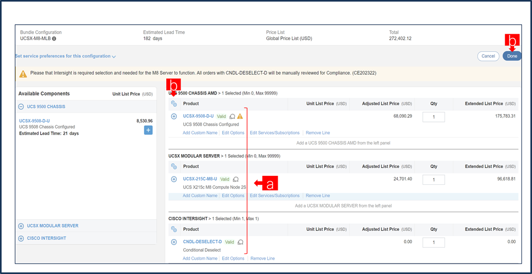Click 'UCS X215c M8 Compute Node 2S' description
The image size is (532, 274).
pos(214,187)
